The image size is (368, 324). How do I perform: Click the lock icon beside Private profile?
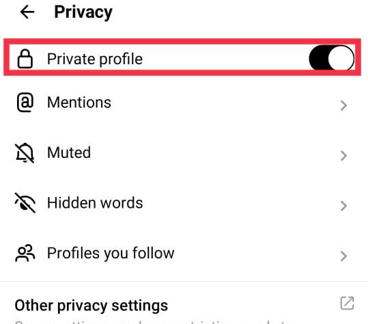[25, 59]
